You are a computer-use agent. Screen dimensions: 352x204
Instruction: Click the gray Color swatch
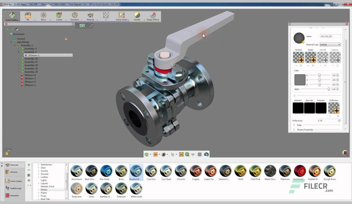click(x=300, y=80)
